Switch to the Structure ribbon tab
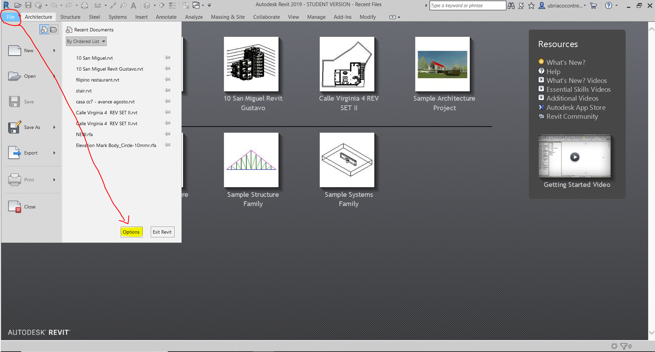 coord(70,17)
